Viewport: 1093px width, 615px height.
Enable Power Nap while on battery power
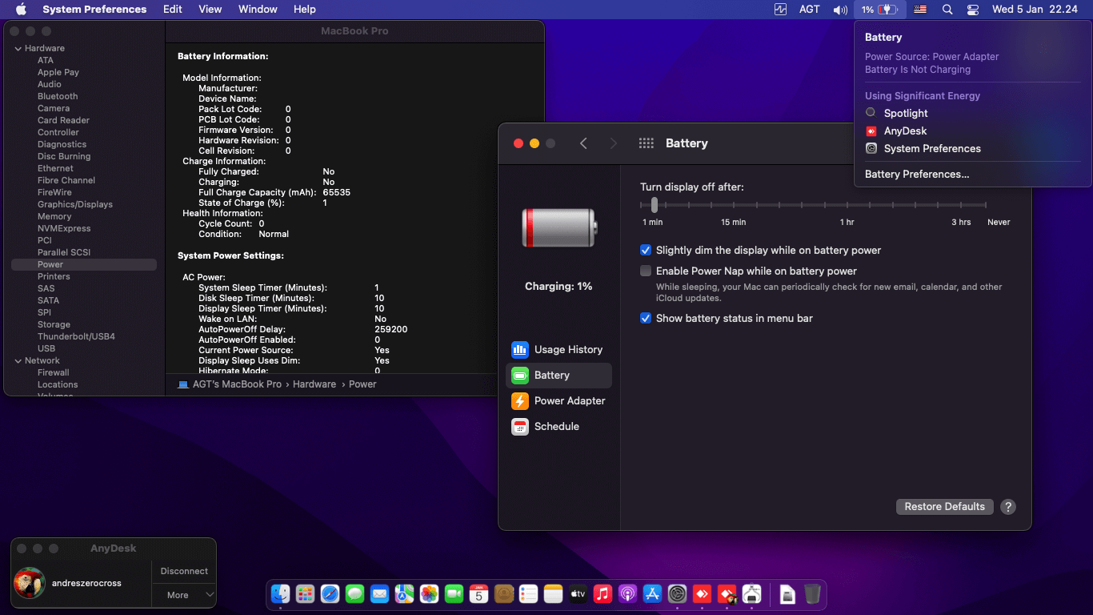[x=646, y=271]
